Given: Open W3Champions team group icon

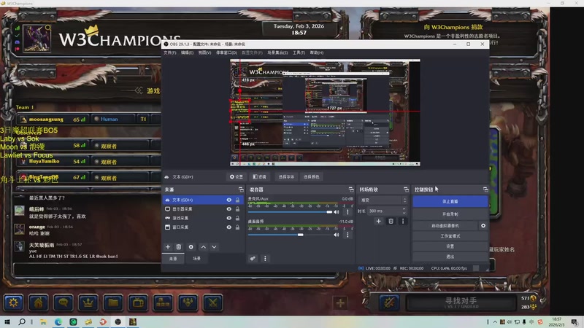Looking at the screenshot, I should [x=188, y=302].
